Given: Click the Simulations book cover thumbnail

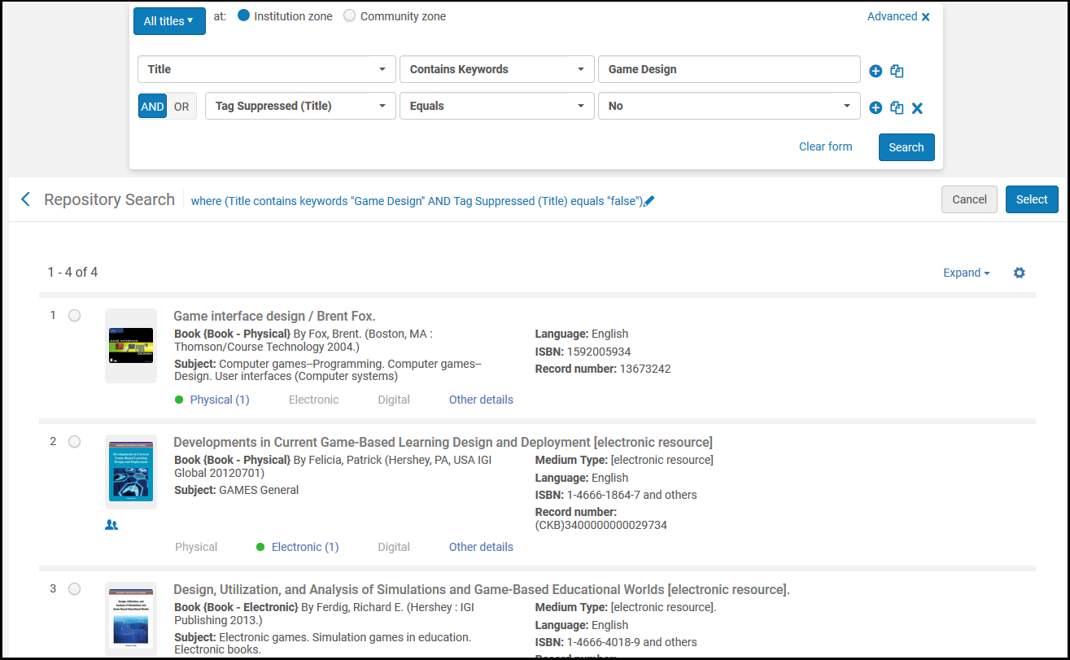Looking at the screenshot, I should click(131, 619).
